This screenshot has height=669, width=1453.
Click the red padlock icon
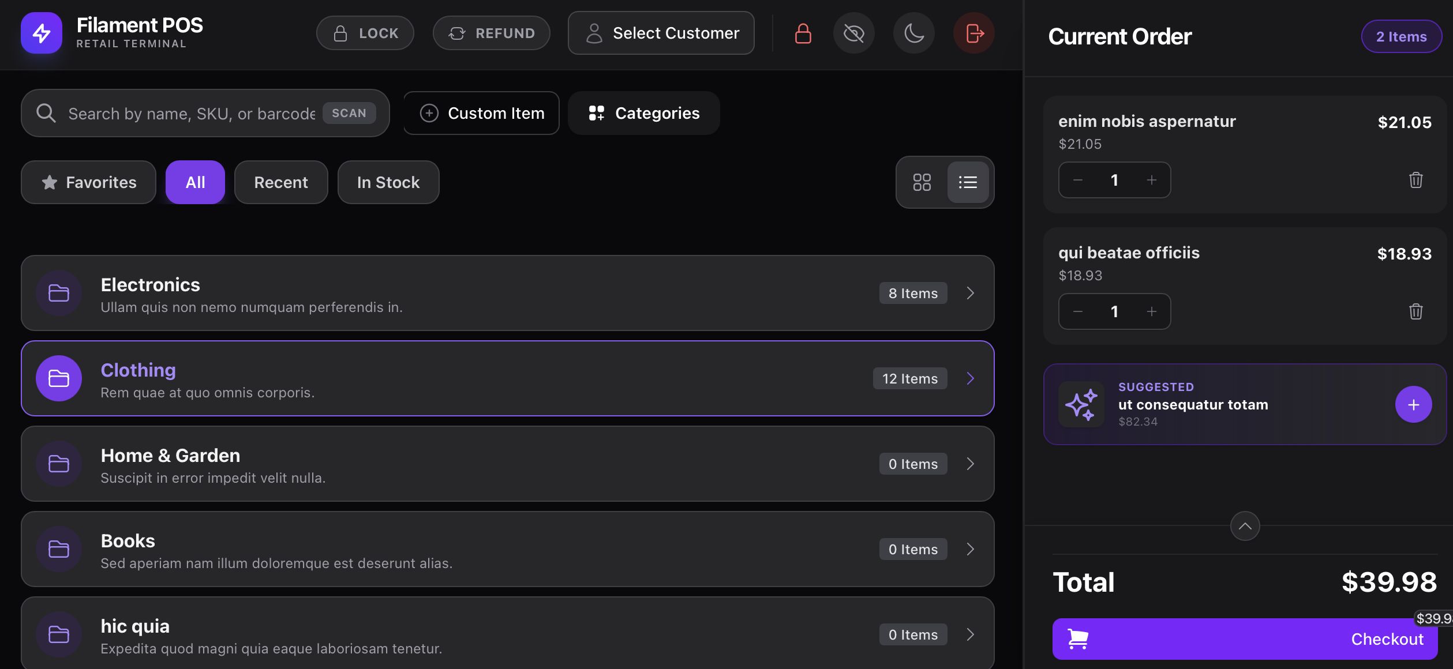pos(803,33)
